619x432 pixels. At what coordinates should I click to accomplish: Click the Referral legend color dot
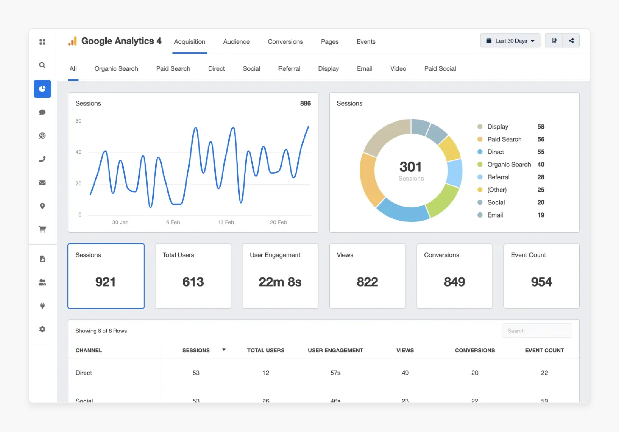click(480, 177)
